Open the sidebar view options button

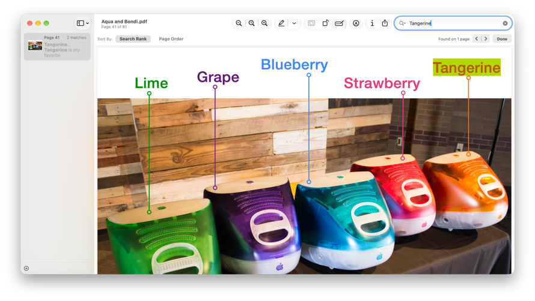(82, 23)
